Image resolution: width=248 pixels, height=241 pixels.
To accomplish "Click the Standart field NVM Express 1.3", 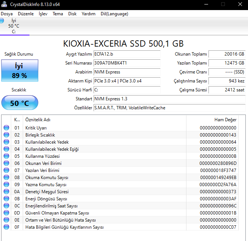I will pos(170,99).
